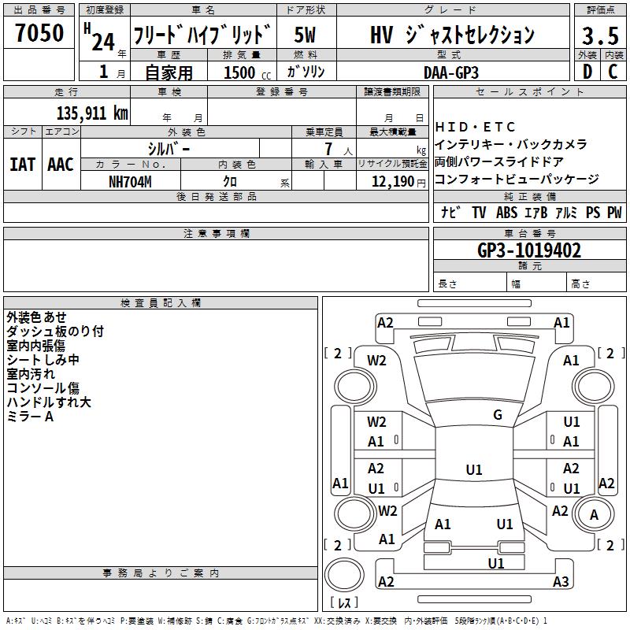Click the 登録番号 header

[282, 92]
